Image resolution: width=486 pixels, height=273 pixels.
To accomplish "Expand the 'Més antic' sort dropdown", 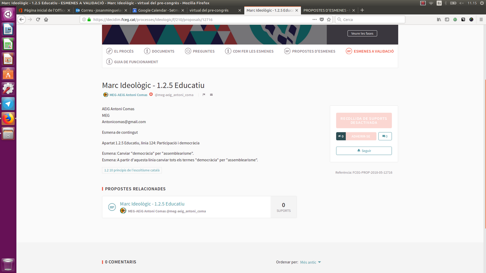I will [x=311, y=262].
